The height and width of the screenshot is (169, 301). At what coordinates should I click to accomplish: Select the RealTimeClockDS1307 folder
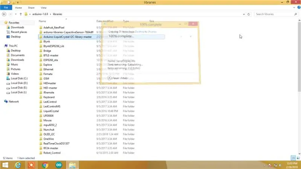point(56,143)
